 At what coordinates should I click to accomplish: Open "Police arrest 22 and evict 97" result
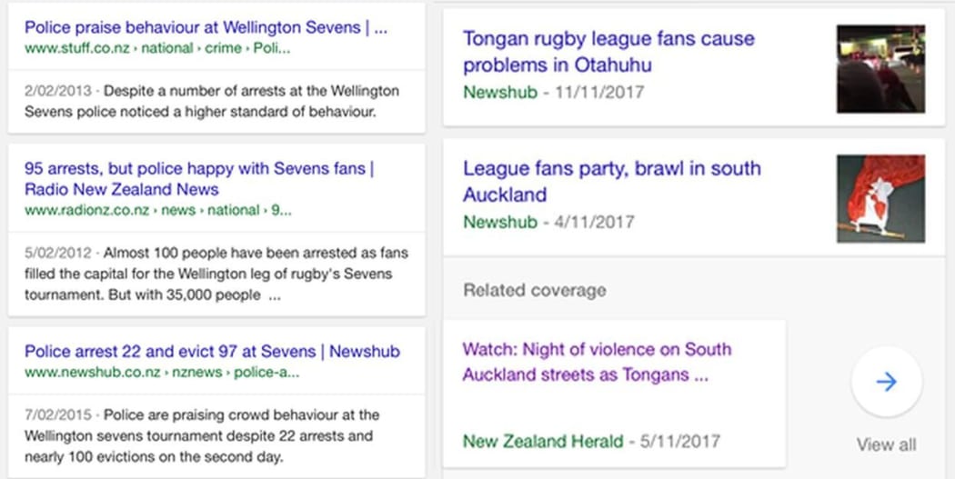click(x=212, y=352)
